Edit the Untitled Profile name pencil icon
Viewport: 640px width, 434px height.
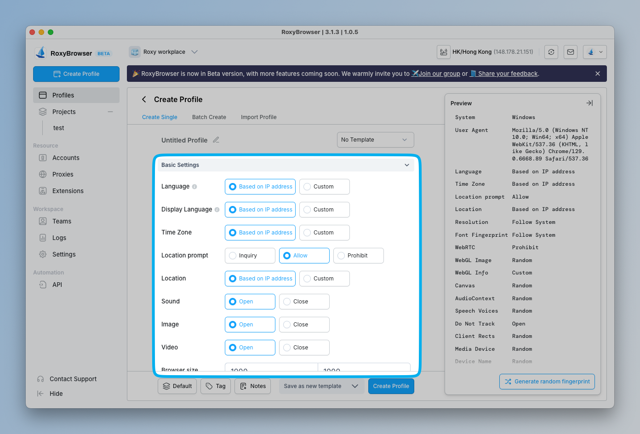pos(216,140)
